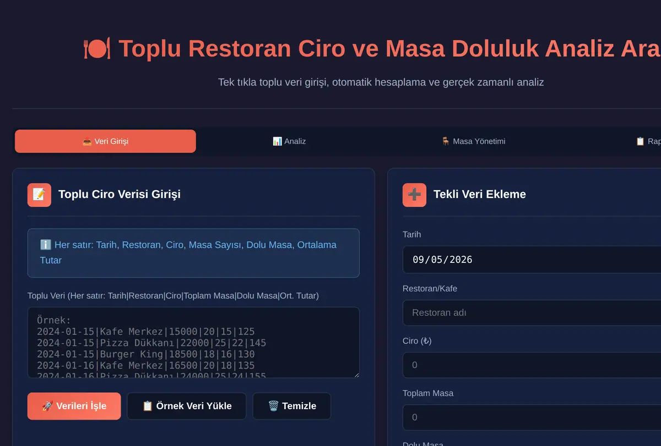The height and width of the screenshot is (446, 661).
Task: Click the trash icon on Temizle
Action: click(273, 406)
